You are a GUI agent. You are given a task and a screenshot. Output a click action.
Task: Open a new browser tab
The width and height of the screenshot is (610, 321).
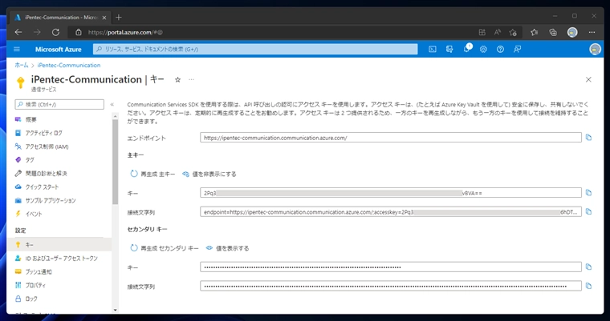pyautogui.click(x=119, y=17)
